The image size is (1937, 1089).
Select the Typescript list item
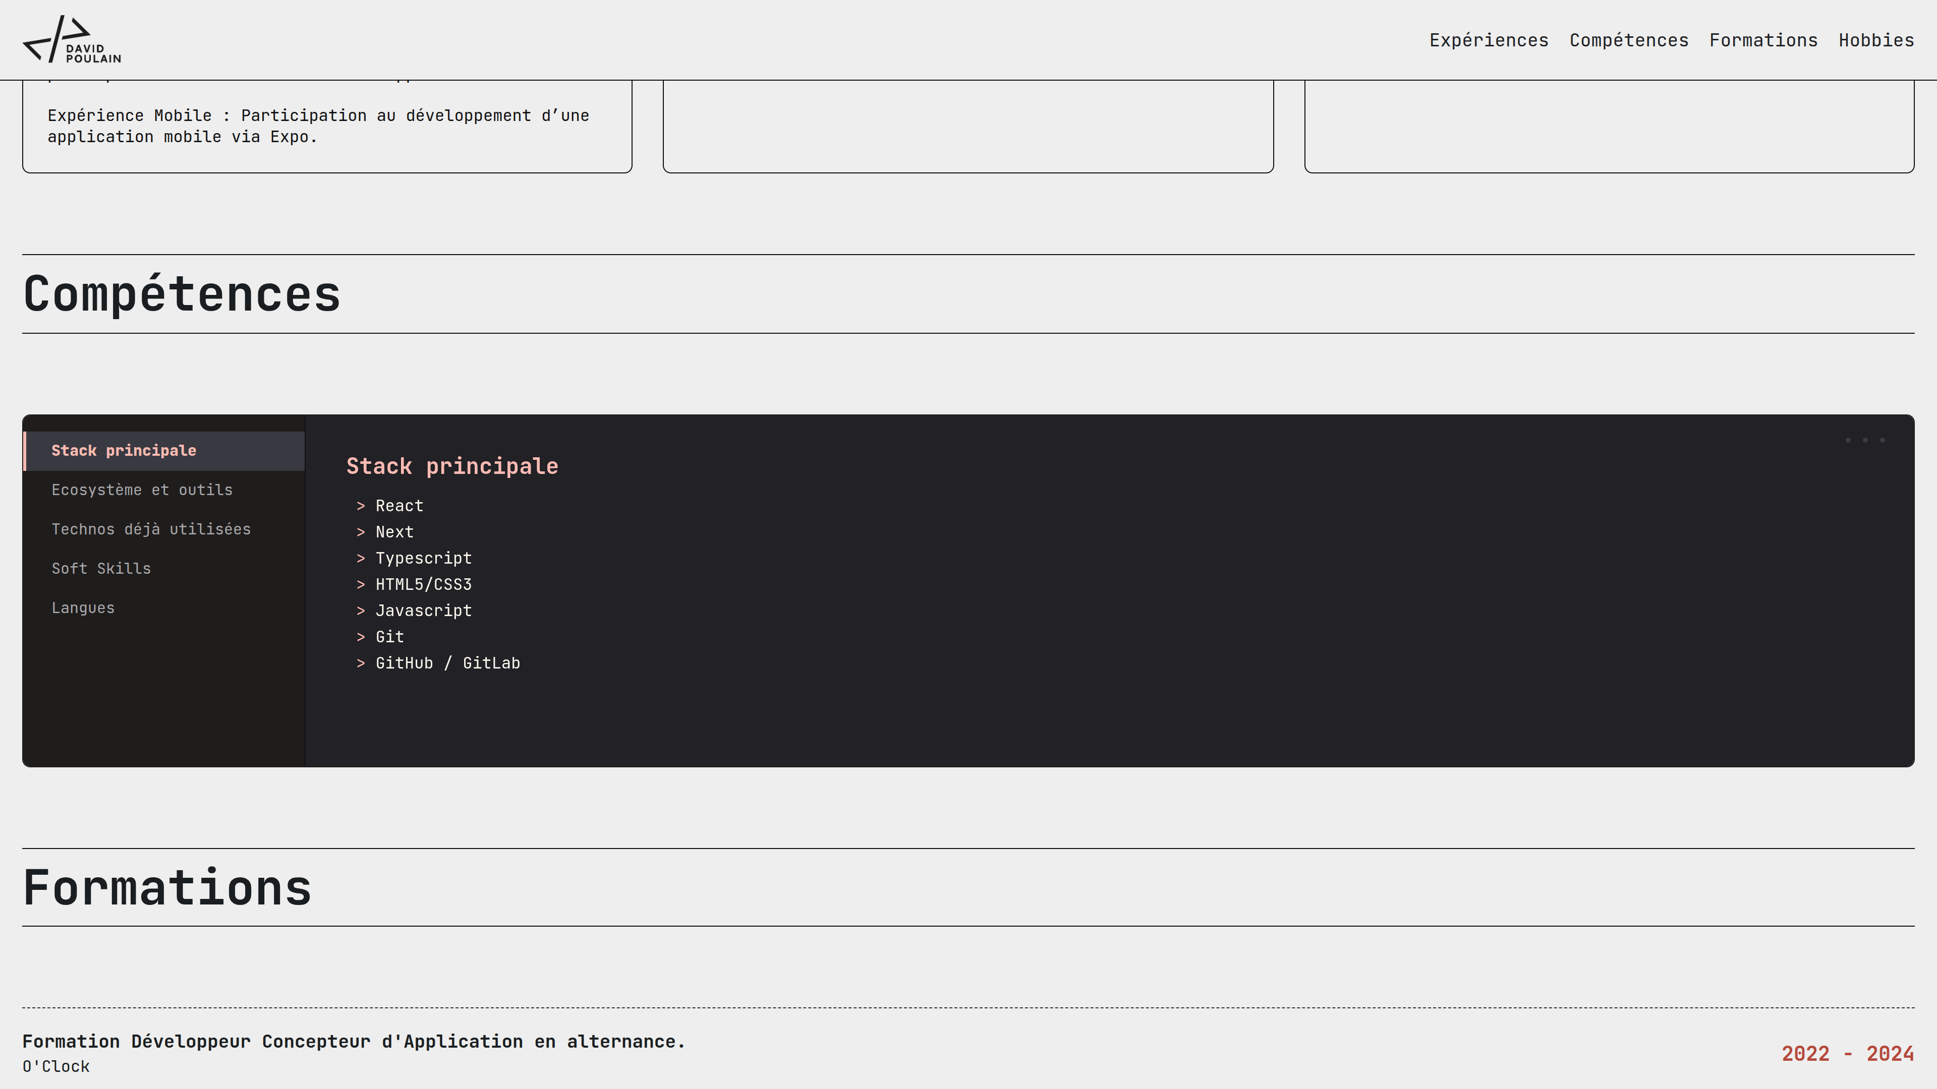pos(423,558)
